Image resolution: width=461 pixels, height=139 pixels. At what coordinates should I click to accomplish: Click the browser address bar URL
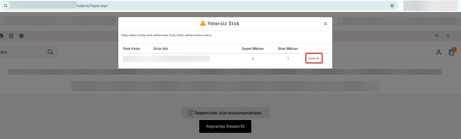click(x=92, y=6)
